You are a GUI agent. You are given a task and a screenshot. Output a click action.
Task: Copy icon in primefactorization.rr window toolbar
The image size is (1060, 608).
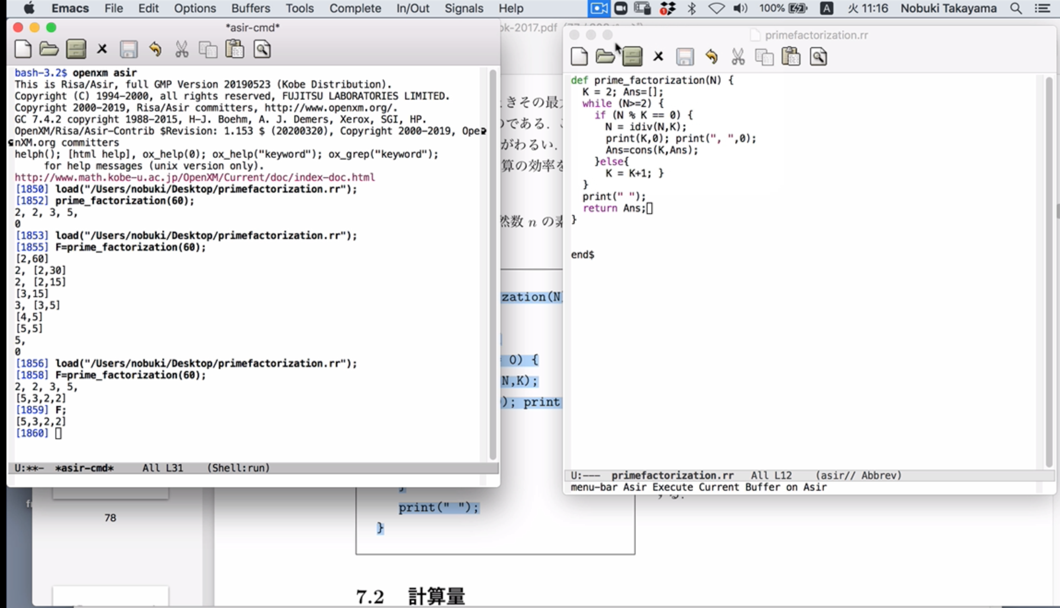(x=764, y=57)
